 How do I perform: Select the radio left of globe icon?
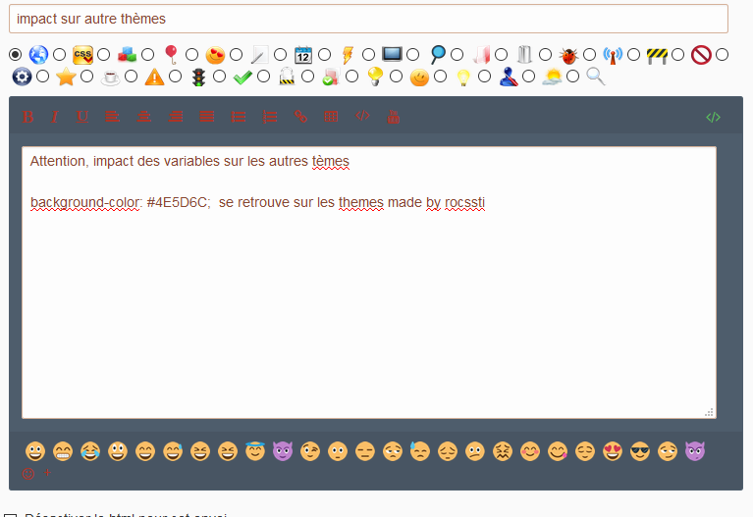(16, 54)
